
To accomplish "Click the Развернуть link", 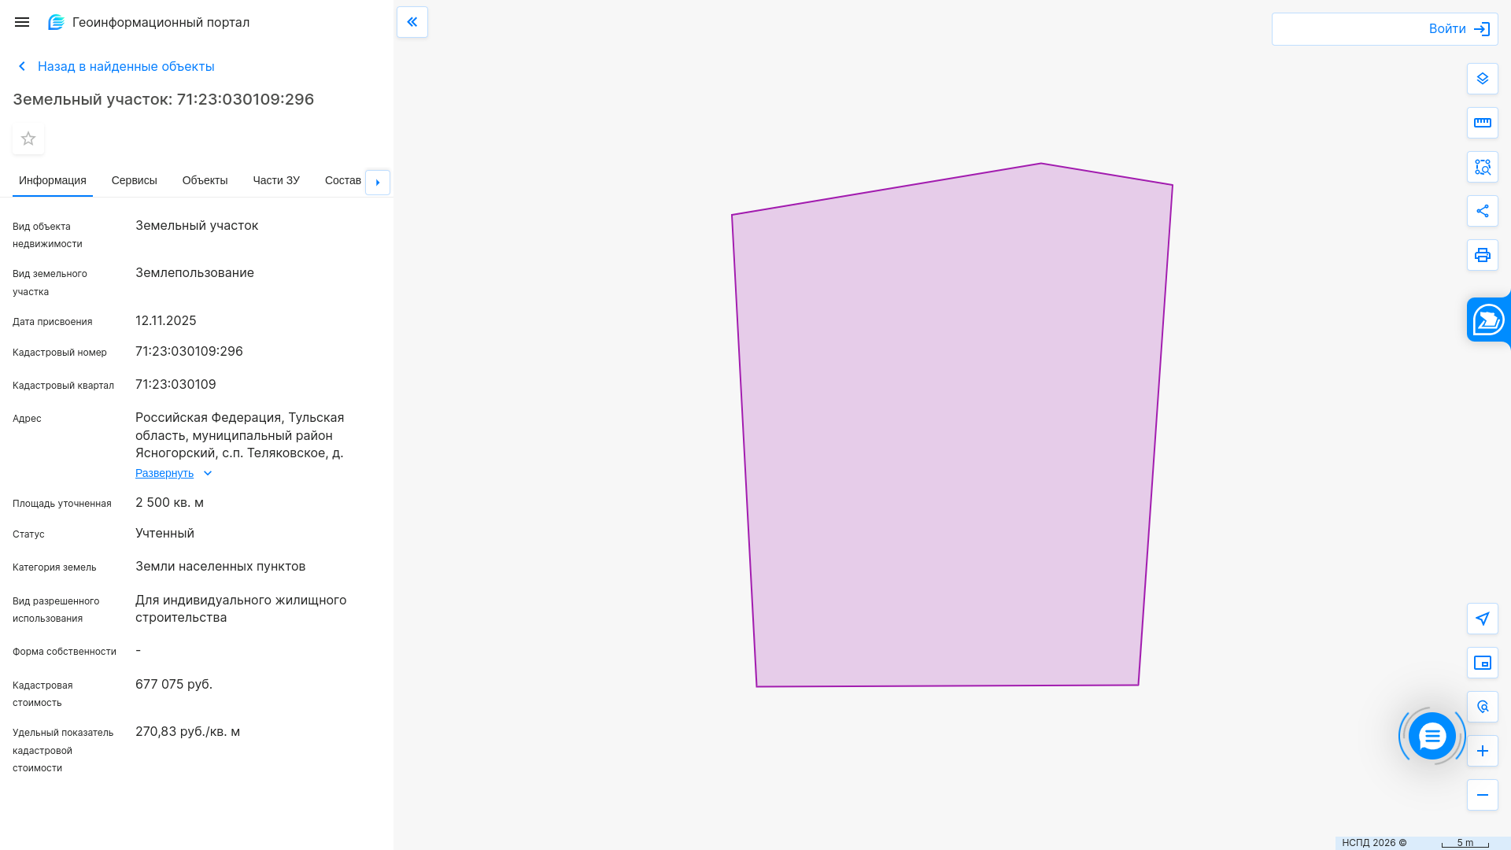I will pos(164,473).
